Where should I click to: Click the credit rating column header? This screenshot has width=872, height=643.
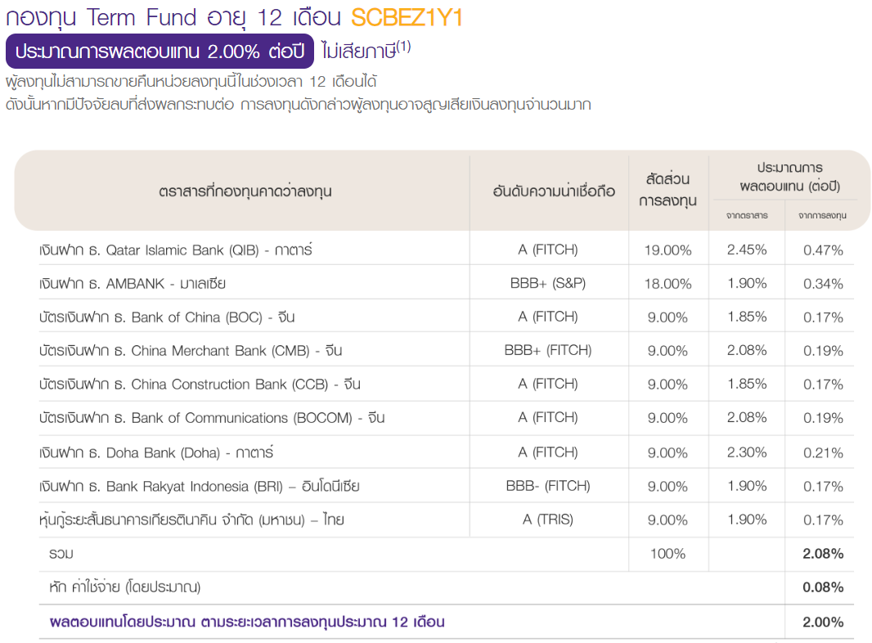(554, 191)
